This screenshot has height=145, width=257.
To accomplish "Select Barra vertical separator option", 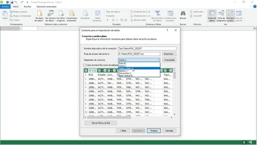I will point(139,76).
